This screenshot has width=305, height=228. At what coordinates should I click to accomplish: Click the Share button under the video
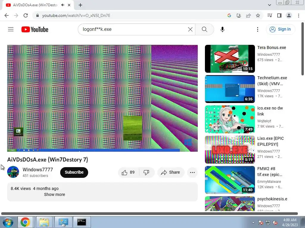coord(171,172)
